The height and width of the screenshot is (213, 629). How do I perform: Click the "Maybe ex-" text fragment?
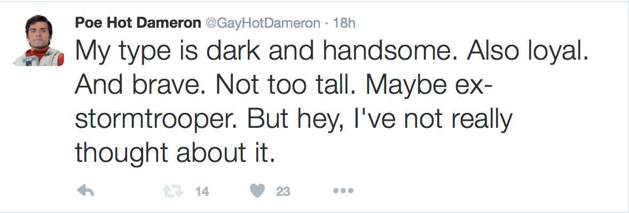[430, 85]
